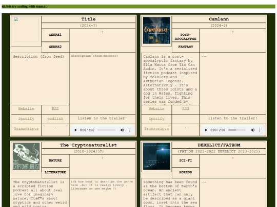Click the SCI-FI genre label
Screen dimensions: 277x207
(186, 160)
